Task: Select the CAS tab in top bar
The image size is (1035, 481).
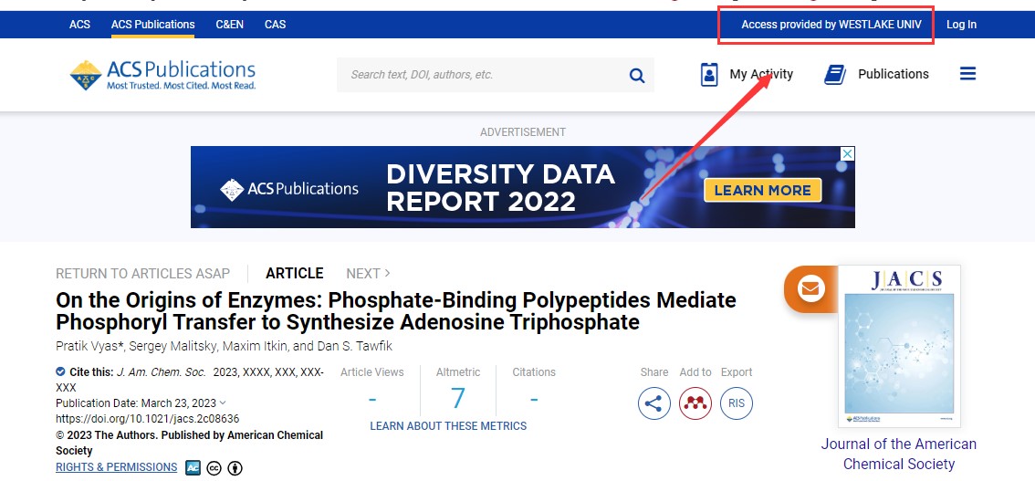Action: (x=275, y=25)
